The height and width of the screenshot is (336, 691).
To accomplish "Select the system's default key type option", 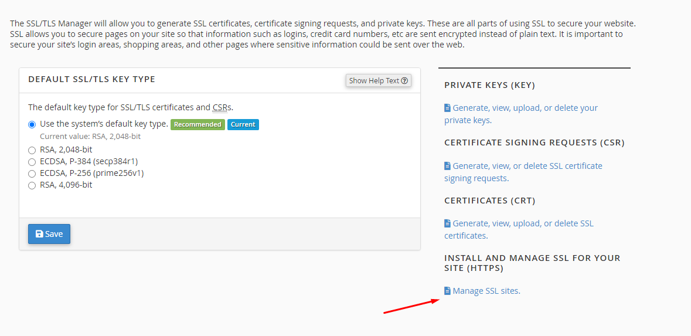I will (32, 124).
